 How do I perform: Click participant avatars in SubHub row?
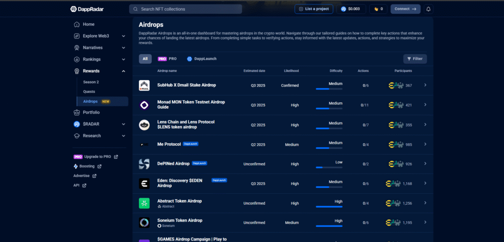tap(396, 86)
